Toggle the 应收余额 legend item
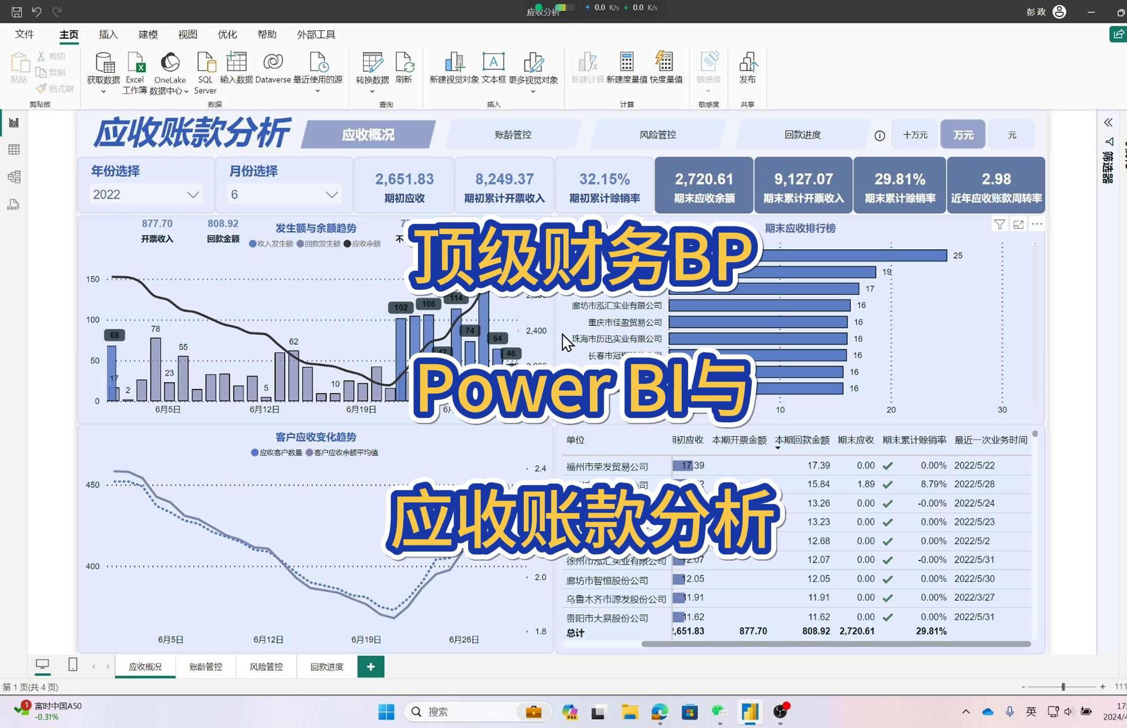The height and width of the screenshot is (728, 1127). pyautogui.click(x=362, y=244)
